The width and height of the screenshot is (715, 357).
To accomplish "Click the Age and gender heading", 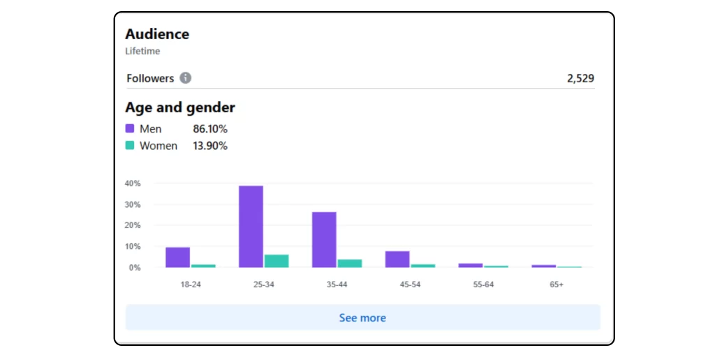I will [x=180, y=107].
